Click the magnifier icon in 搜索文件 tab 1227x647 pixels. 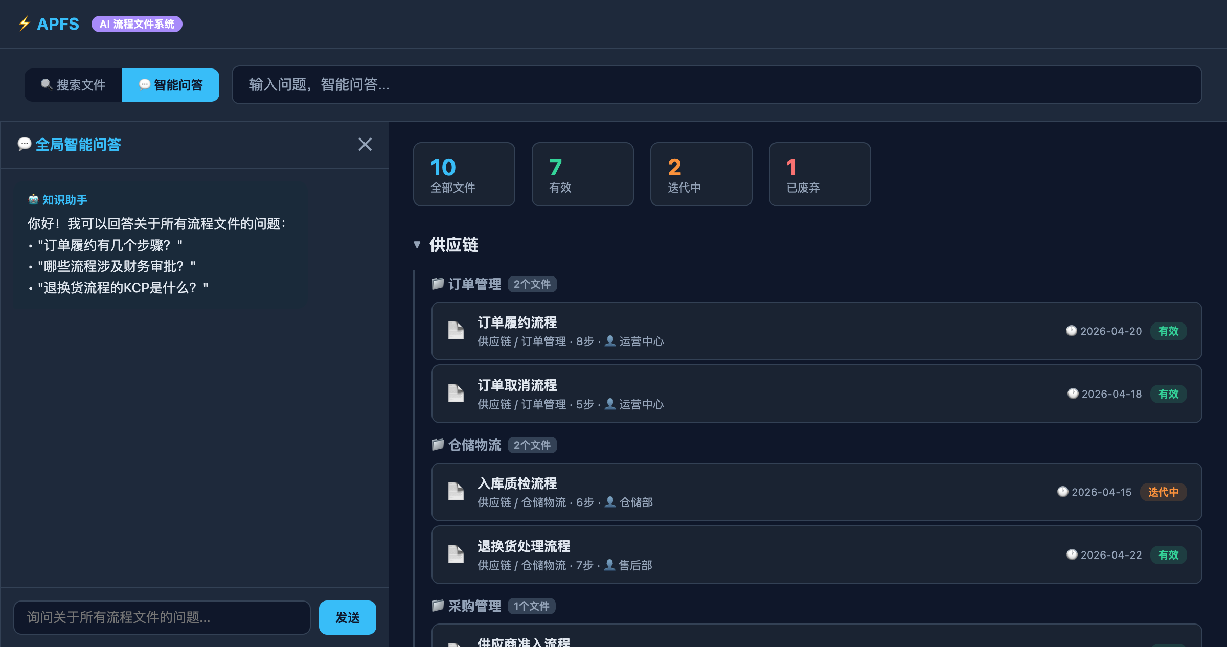click(x=46, y=85)
